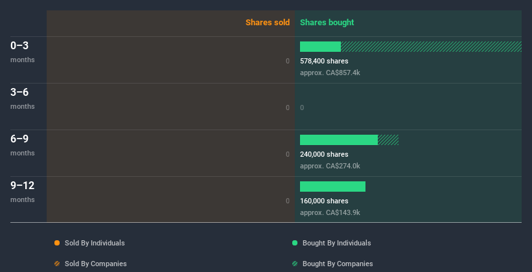Screen dimensions: 532x272
Task: Click the hatched companies bar in 6–9 months row
Action: [388, 140]
